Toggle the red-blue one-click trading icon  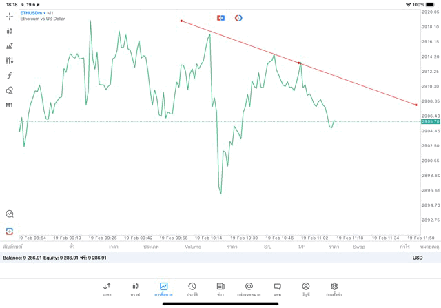pos(220,18)
